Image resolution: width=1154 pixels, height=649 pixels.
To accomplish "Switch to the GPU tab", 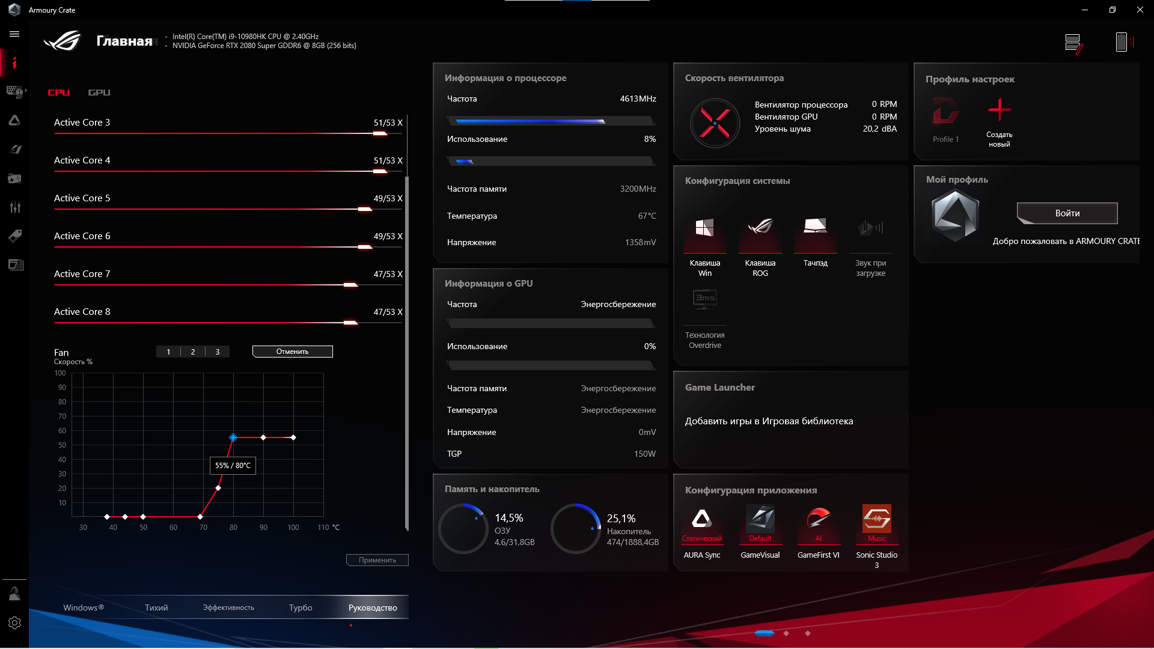I will (99, 93).
